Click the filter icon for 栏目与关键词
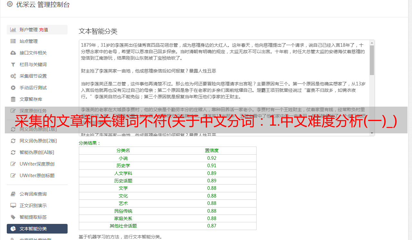The height and width of the screenshot is (240, 412). point(13,64)
